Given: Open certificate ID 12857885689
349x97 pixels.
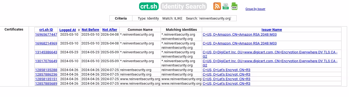Looking at the screenshot, I should coord(46,84).
